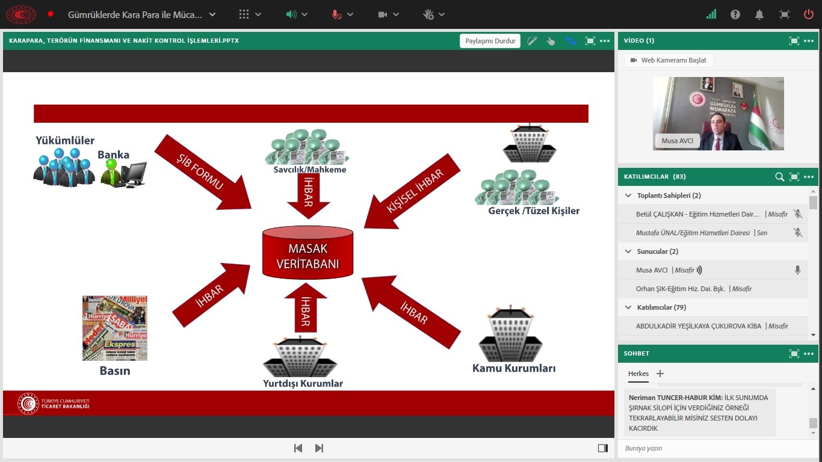Select the drawing pen tool in share pod
The height and width of the screenshot is (462, 822).
pyautogui.click(x=532, y=41)
